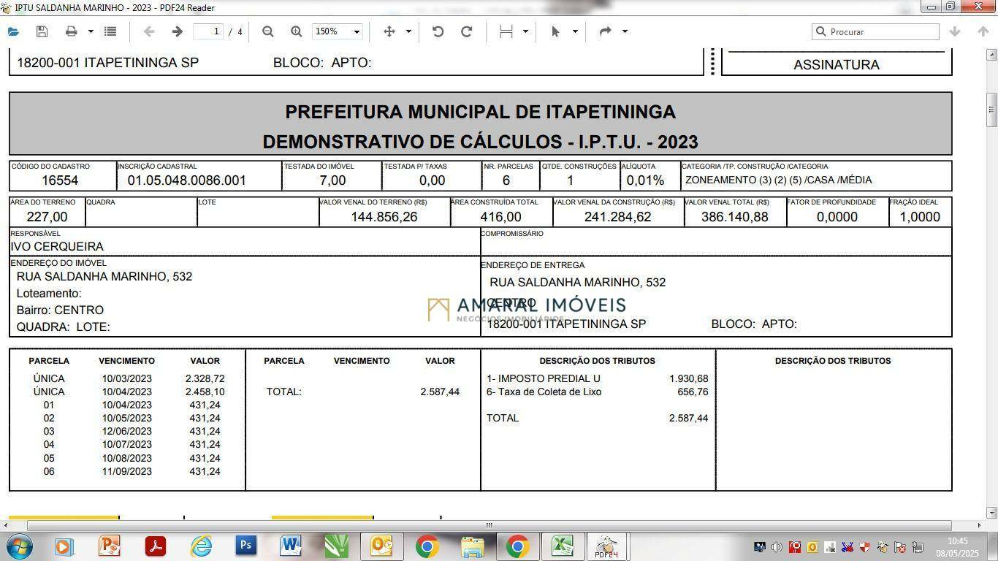The width and height of the screenshot is (998, 561).
Task: Open the file explorer folder in taskbar
Action: click(x=472, y=546)
